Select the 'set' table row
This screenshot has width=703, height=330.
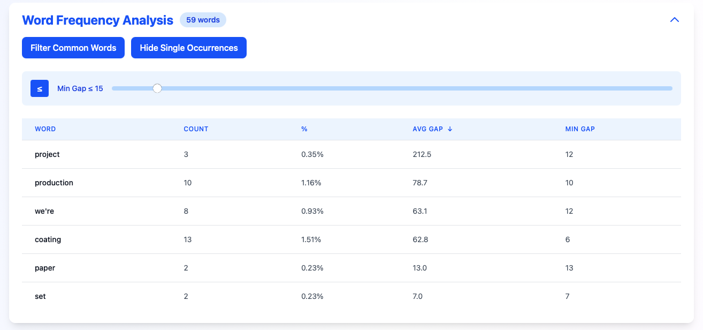point(40,296)
